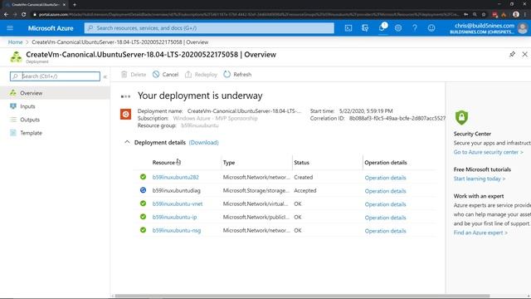Open resource b59linuxubuntu-nsg
The height and width of the screenshot is (299, 531).
[177, 231]
